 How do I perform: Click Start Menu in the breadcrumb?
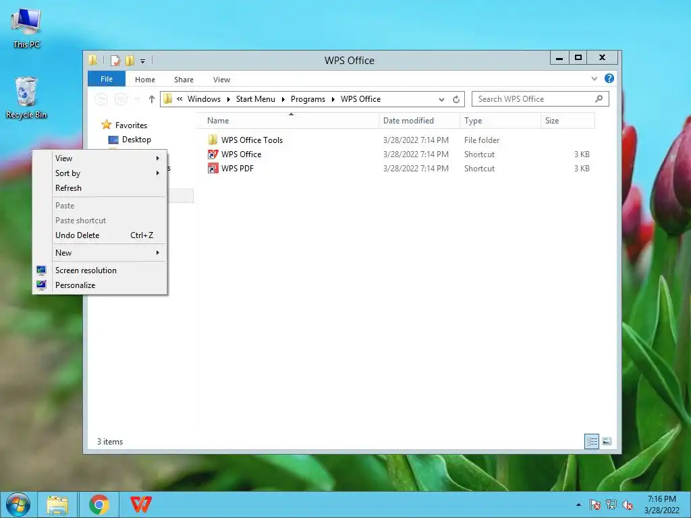[256, 99]
